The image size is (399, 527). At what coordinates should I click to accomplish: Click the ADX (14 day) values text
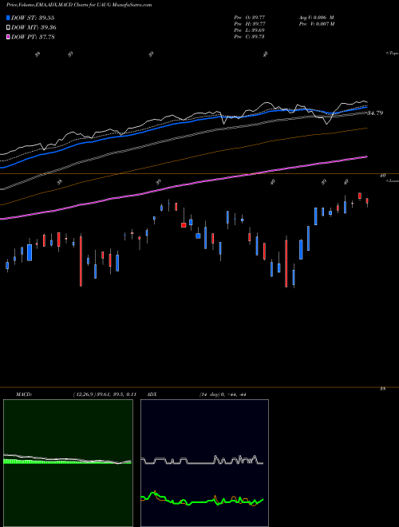[x=223, y=394]
